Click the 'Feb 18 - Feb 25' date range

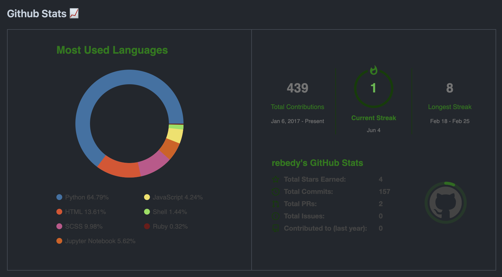[x=450, y=121]
